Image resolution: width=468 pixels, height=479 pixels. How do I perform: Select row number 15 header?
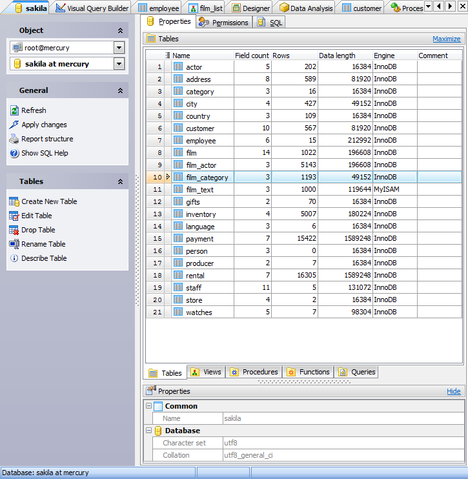tap(155, 238)
